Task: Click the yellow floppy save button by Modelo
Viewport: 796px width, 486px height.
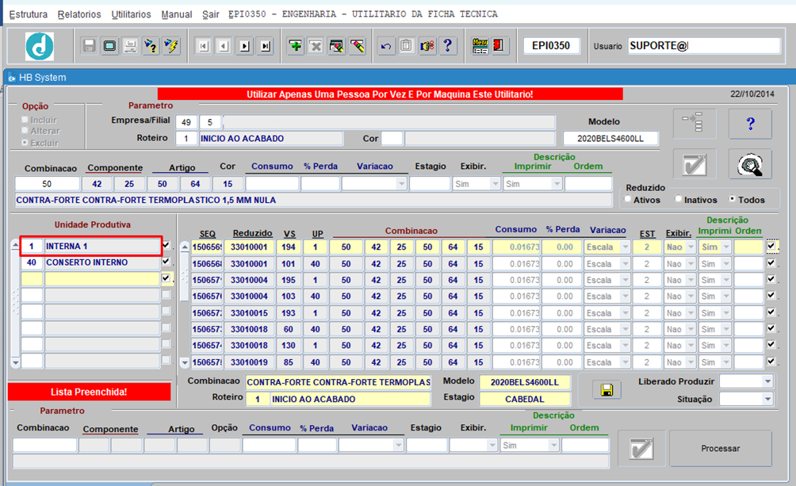Action: coord(607,389)
